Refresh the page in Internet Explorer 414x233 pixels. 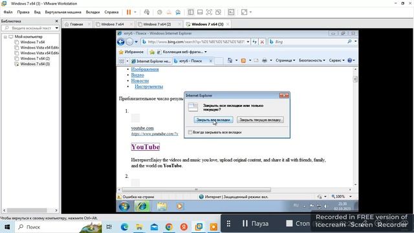[254, 41]
